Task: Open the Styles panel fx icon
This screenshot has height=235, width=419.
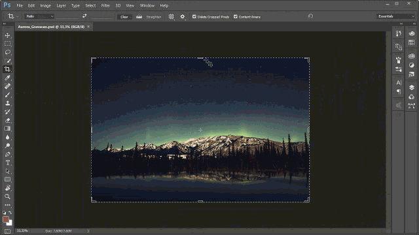Action: pos(412,74)
